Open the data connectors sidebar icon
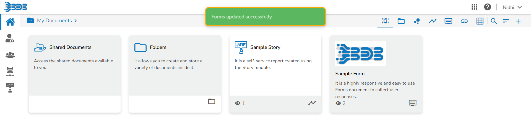The height and width of the screenshot is (120, 531). (10, 71)
